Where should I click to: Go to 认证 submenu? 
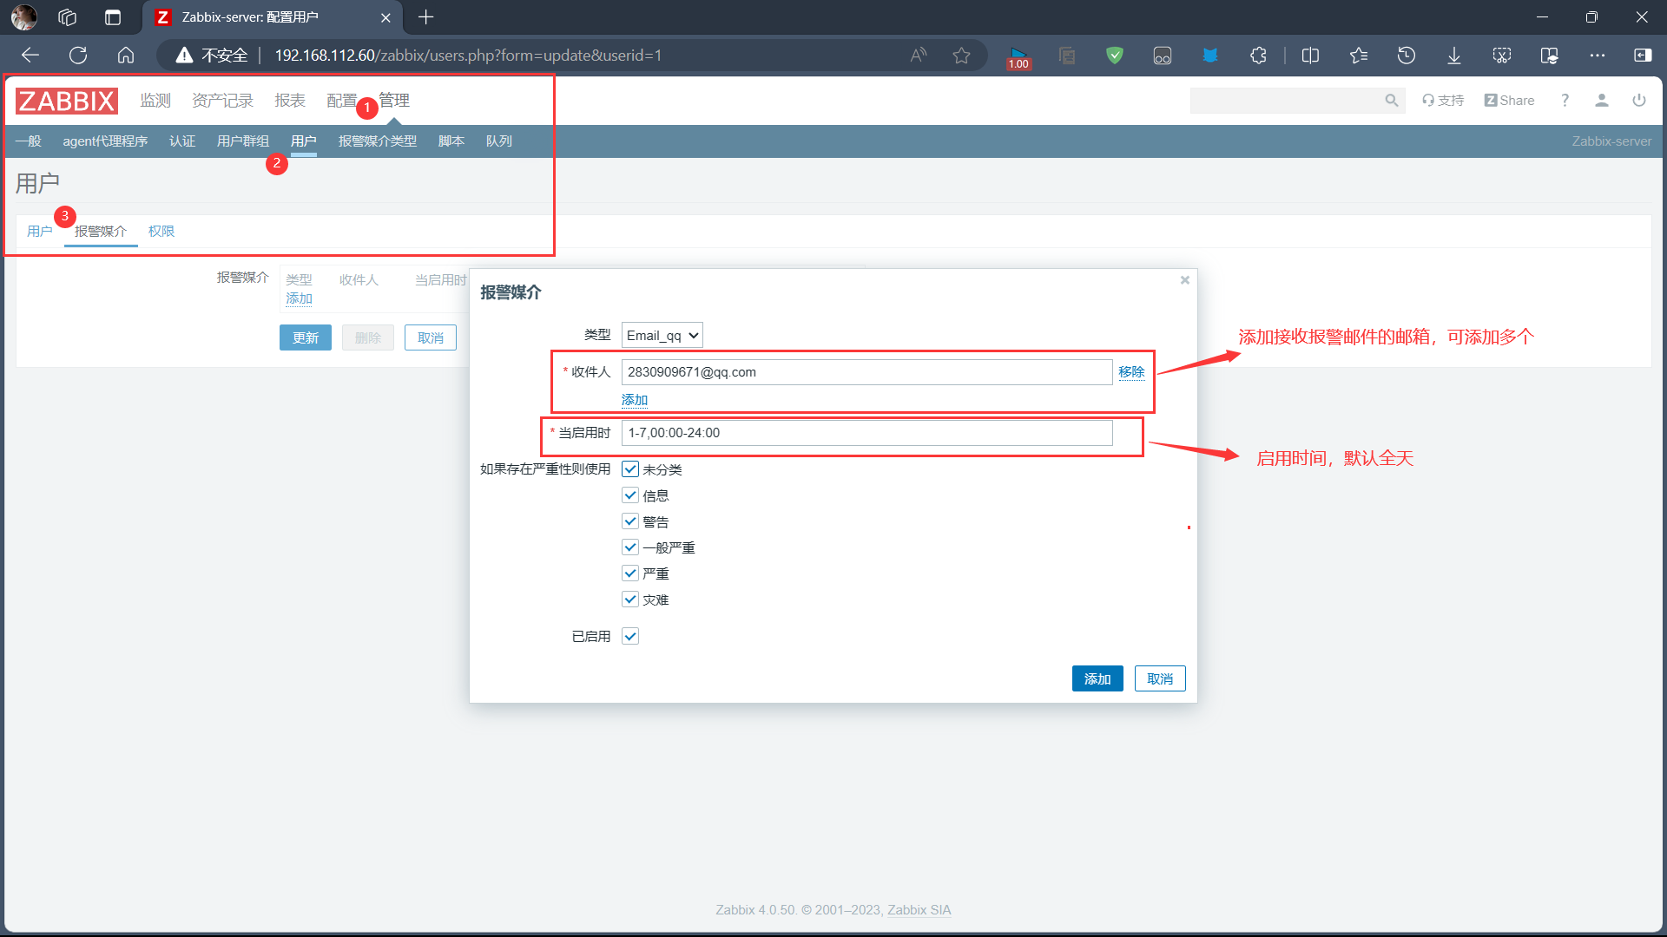[x=182, y=141]
